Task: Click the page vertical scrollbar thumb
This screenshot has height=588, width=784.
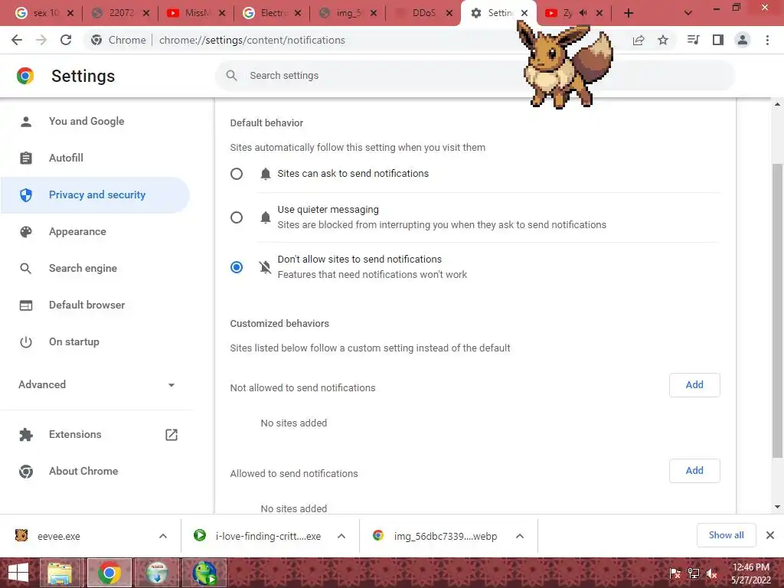Action: point(777,310)
